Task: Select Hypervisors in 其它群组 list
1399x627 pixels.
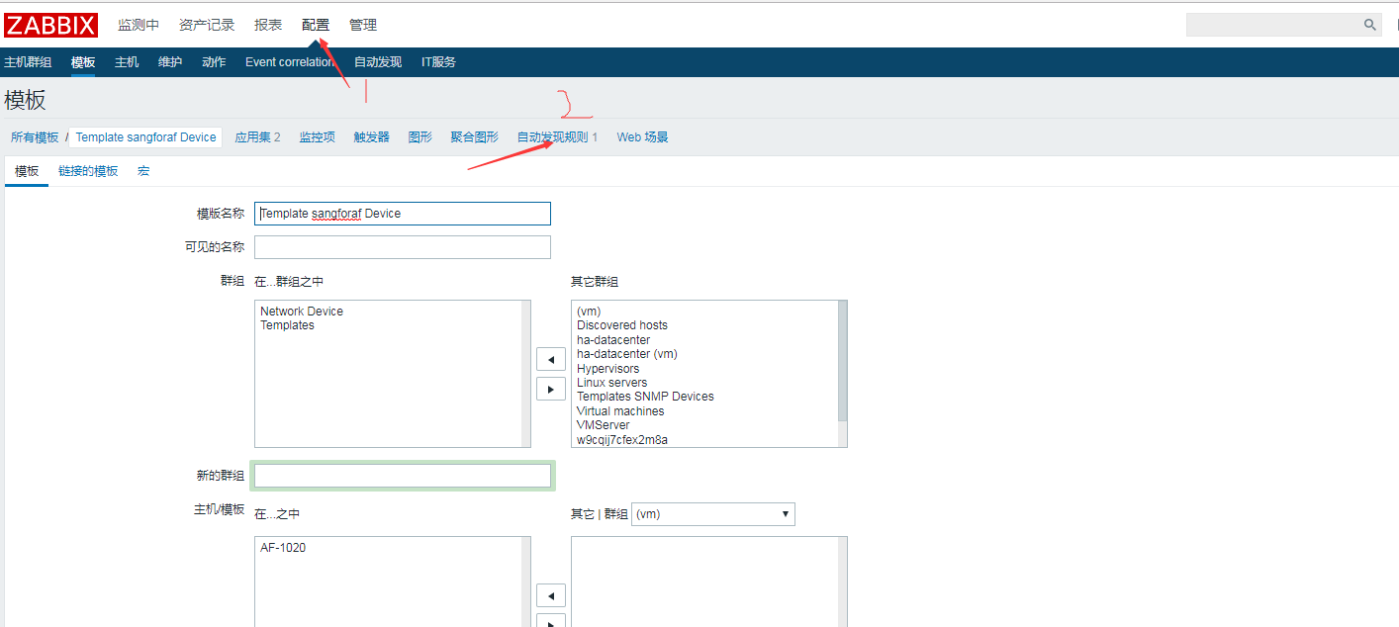Action: click(x=608, y=369)
